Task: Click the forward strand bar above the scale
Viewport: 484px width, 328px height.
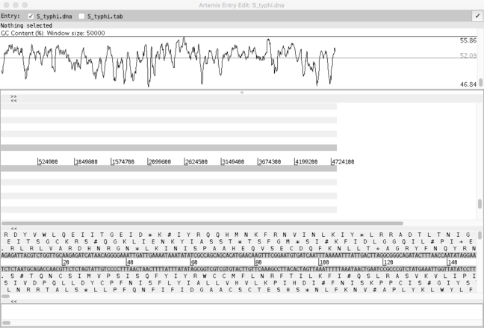Action: [168, 148]
